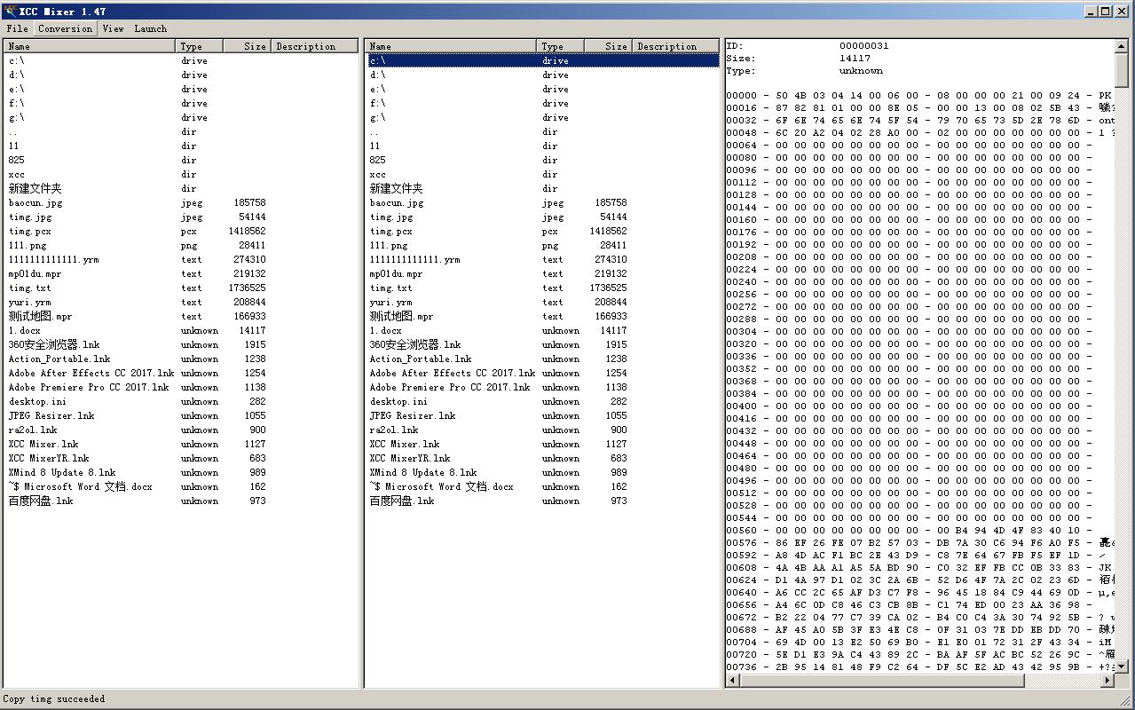Select Action_Portable.lnk in left pane
The image size is (1135, 710).
59,359
